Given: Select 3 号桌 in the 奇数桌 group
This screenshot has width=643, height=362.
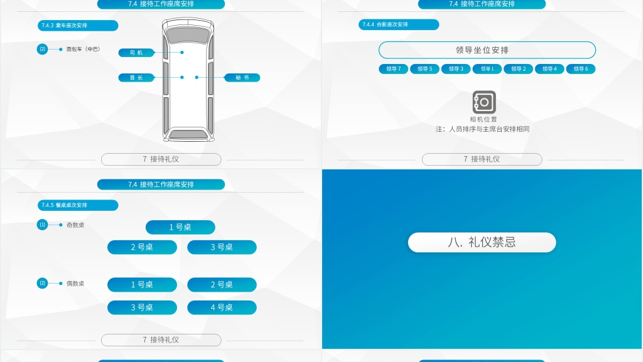Looking at the screenshot, I should 222,247.
